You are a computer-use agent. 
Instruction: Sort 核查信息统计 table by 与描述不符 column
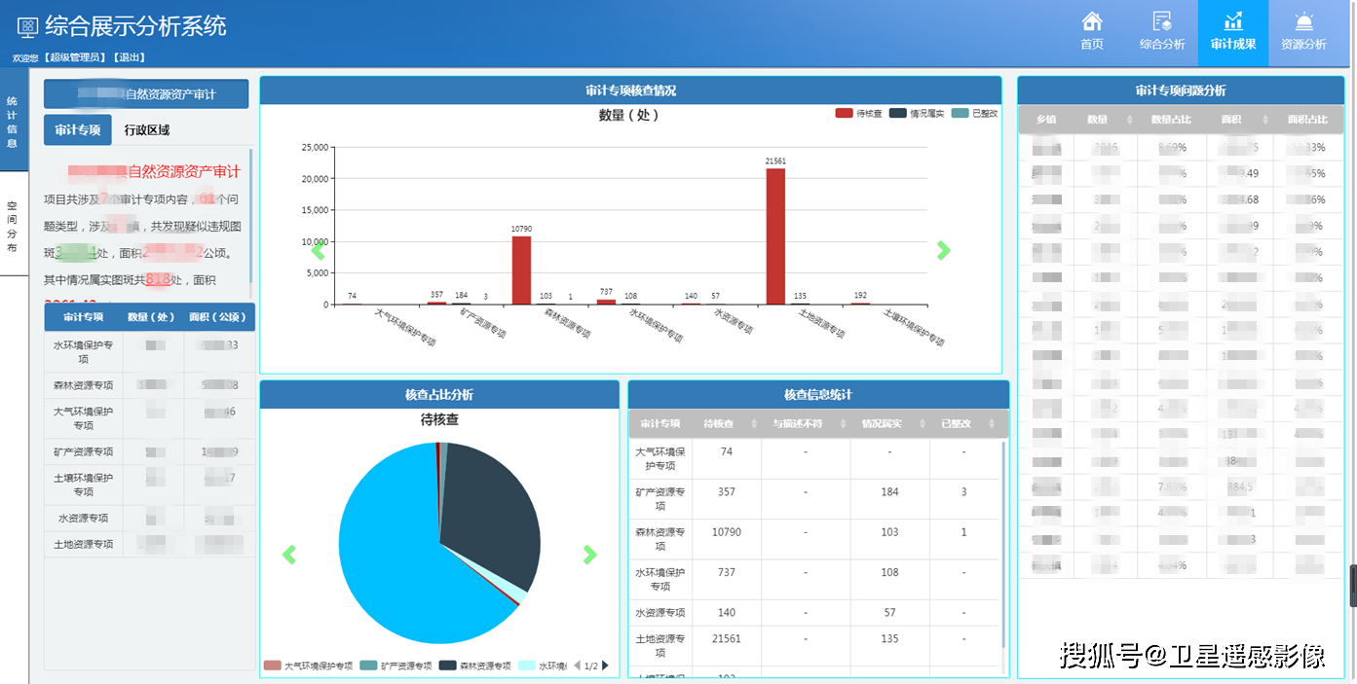point(806,424)
